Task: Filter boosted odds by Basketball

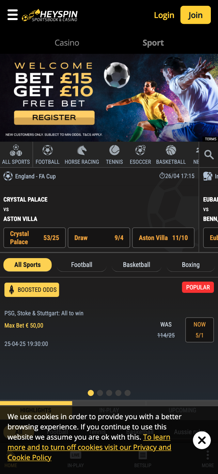Action: [x=137, y=265]
